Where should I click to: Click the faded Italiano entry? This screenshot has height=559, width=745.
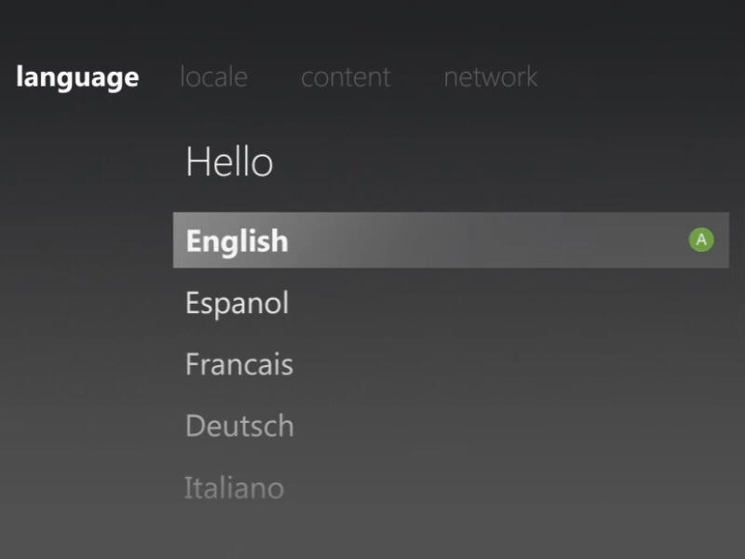tap(235, 485)
